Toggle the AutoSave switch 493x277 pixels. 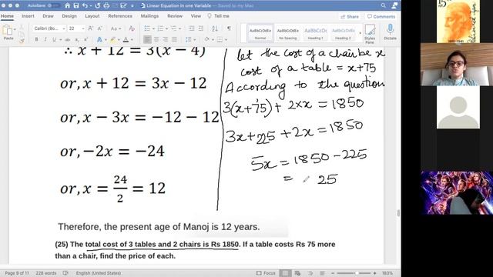pos(55,5)
